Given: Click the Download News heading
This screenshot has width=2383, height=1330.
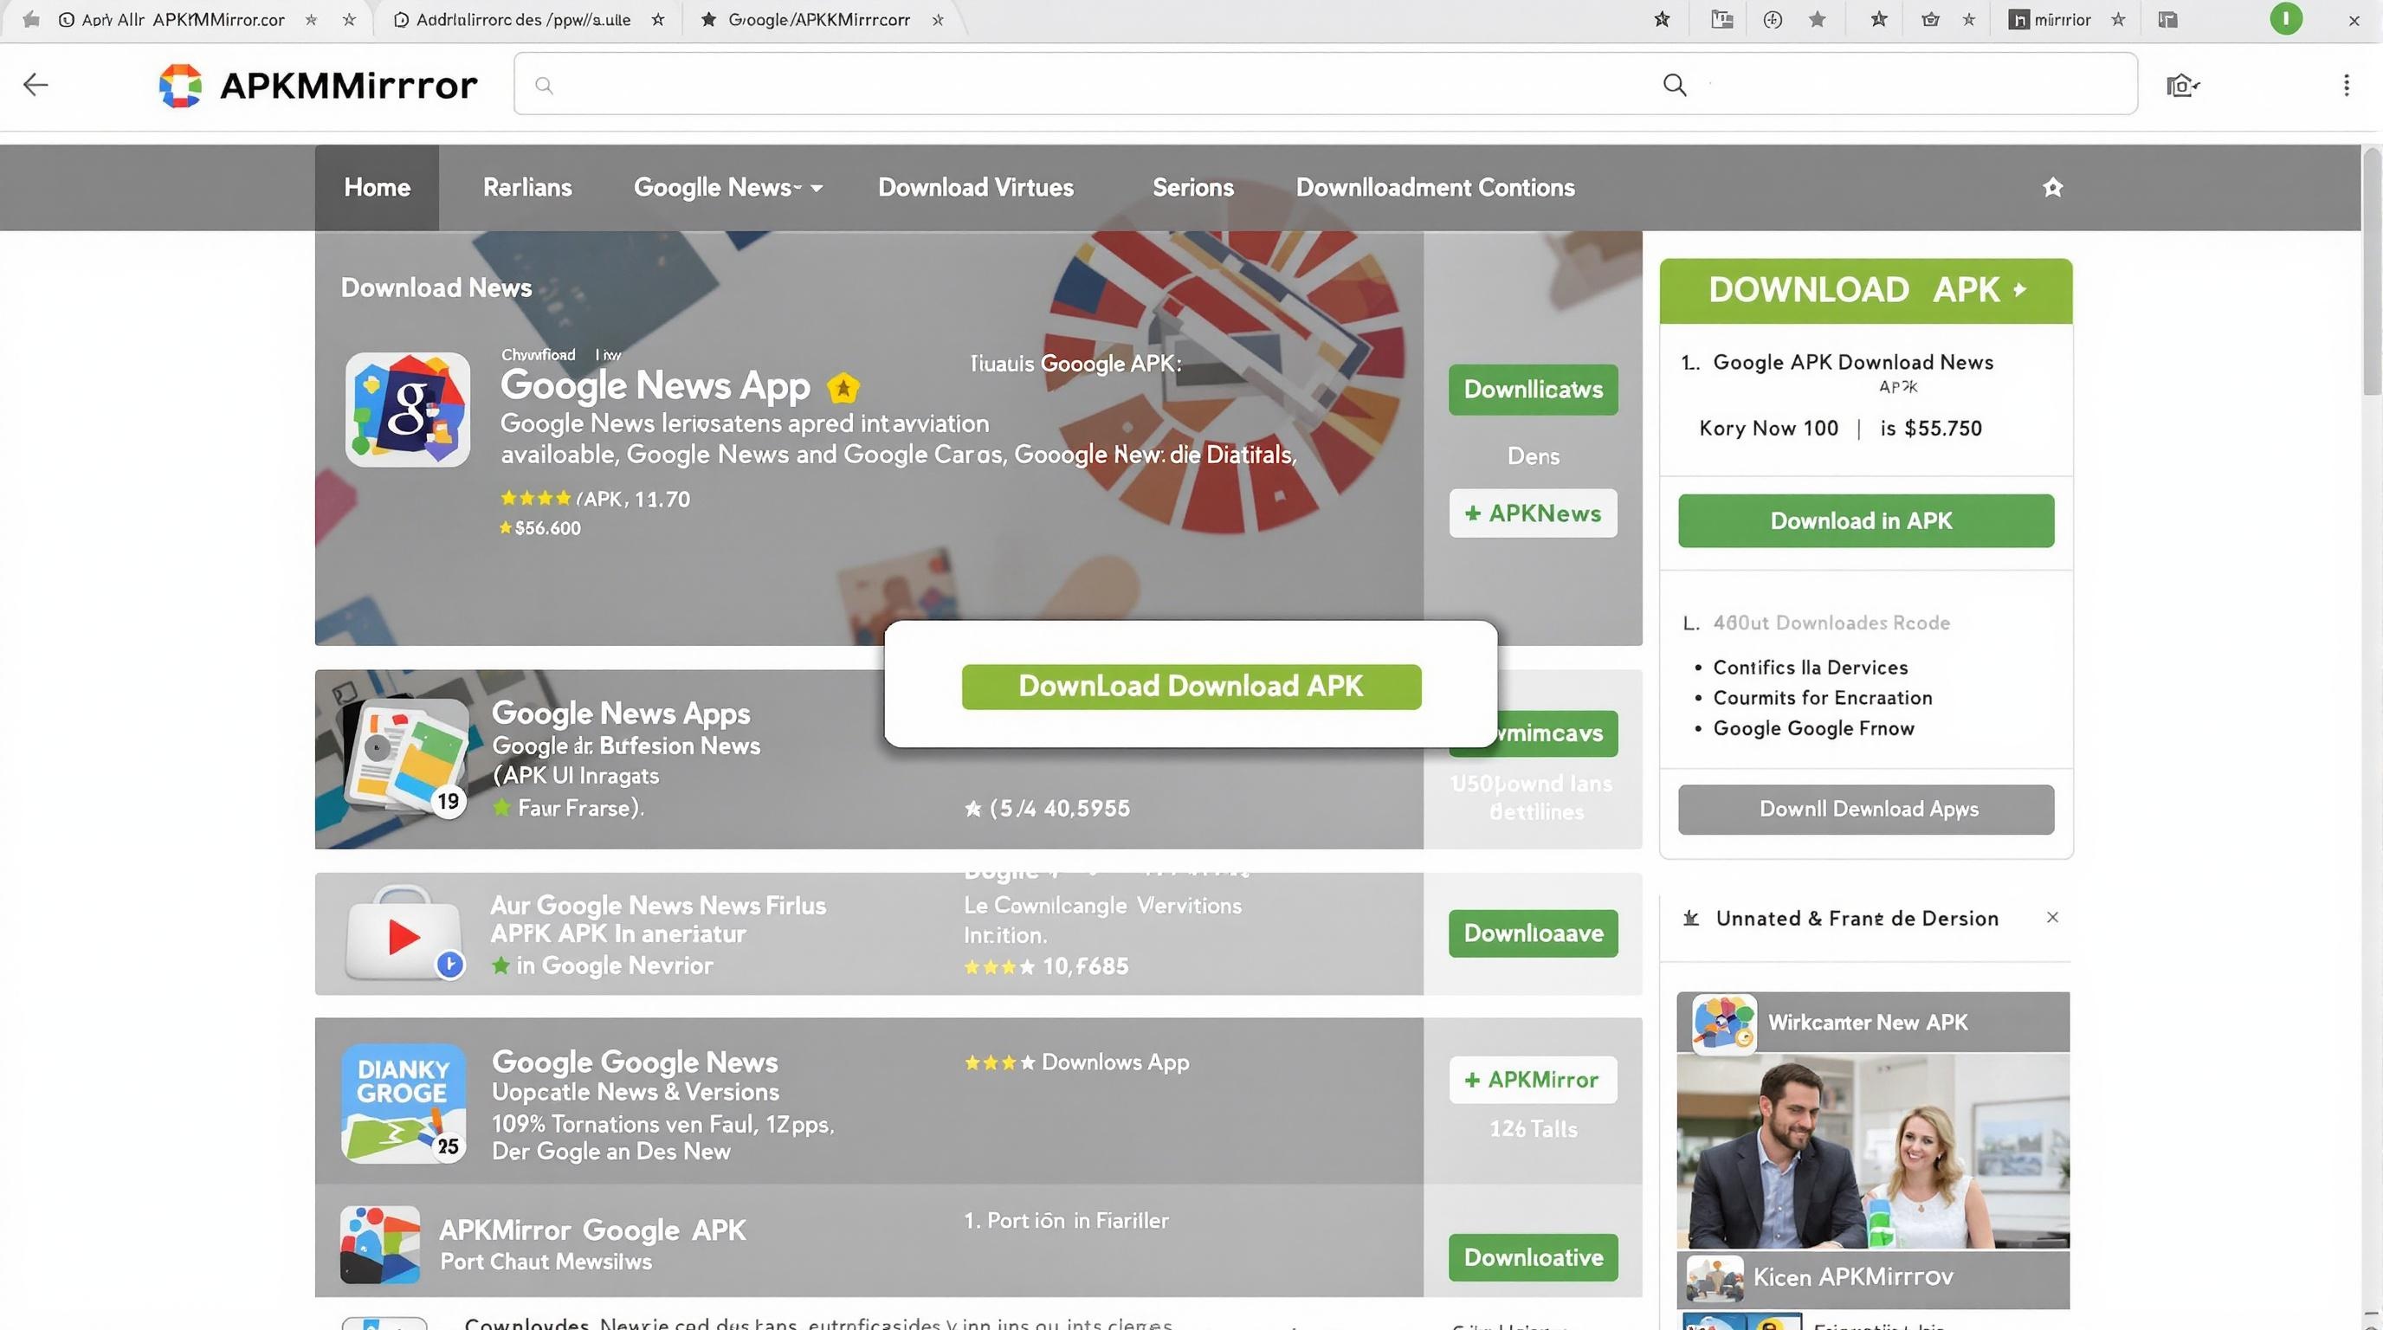Looking at the screenshot, I should (436, 287).
